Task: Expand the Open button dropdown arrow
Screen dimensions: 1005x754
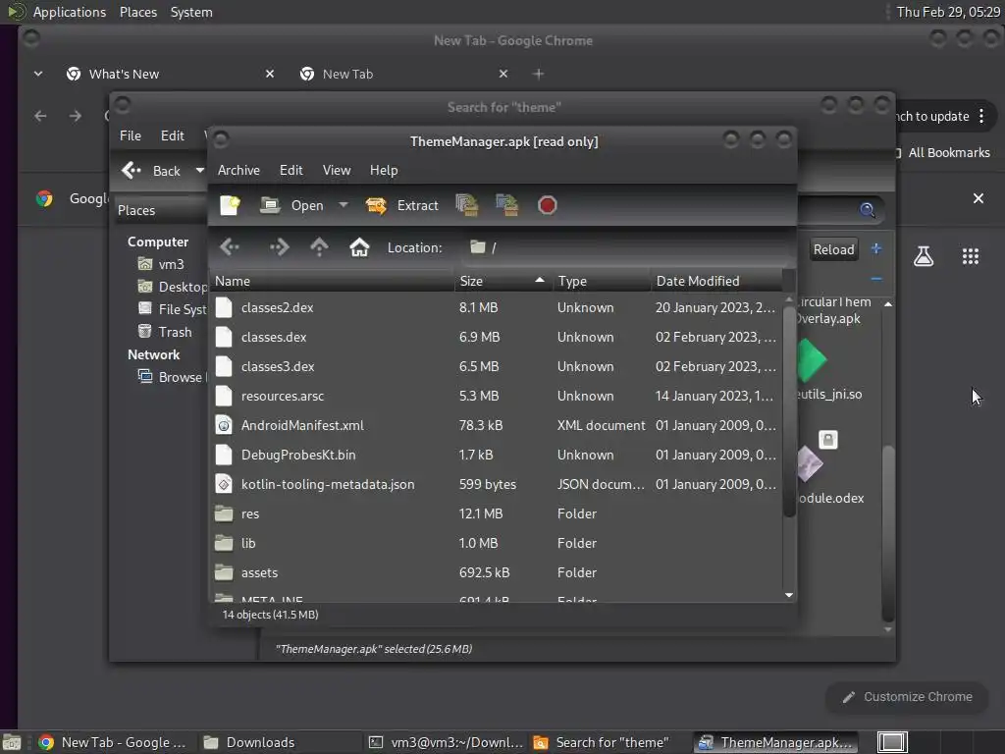Action: pyautogui.click(x=344, y=205)
